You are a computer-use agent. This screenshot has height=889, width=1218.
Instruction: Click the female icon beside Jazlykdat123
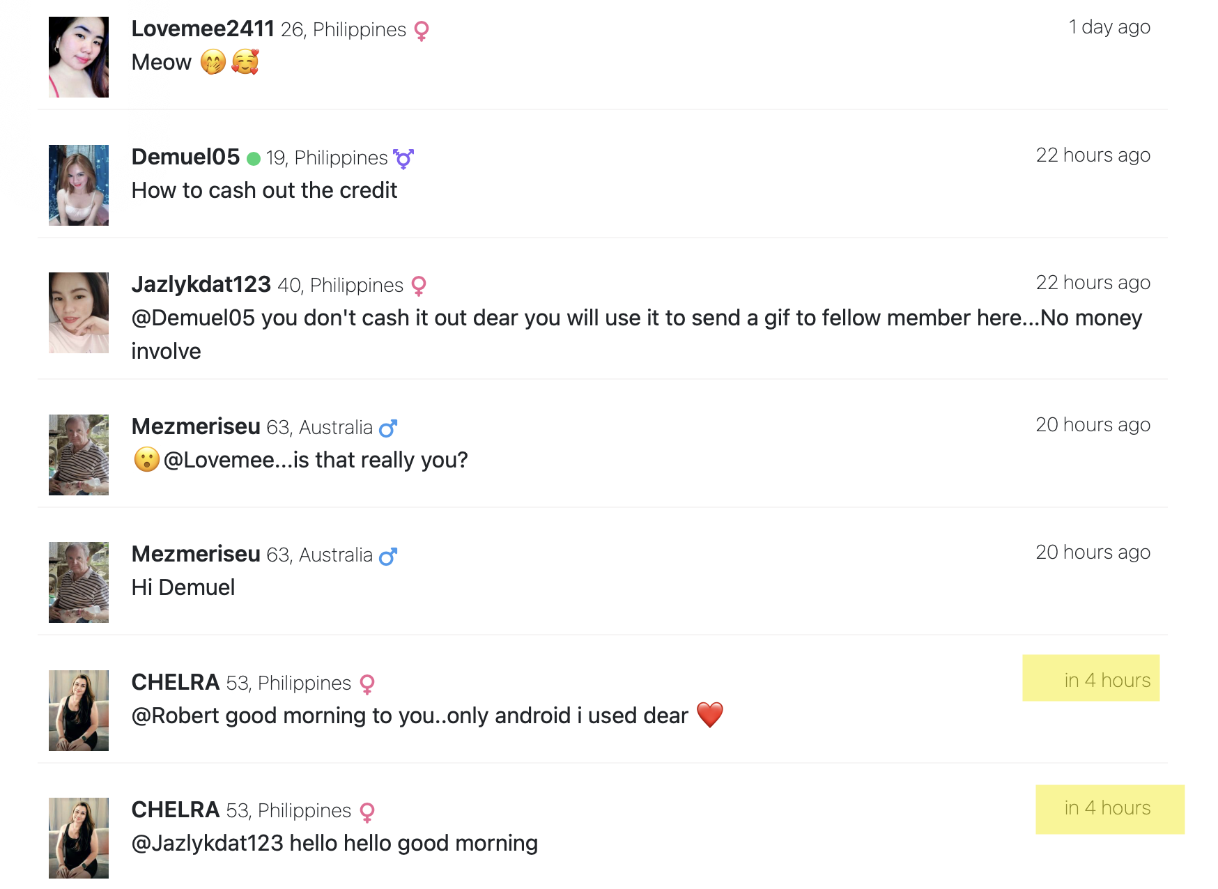419,286
